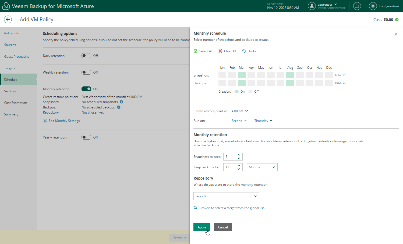
Task: Click the Veeam logo icon
Action: coord(6,6)
